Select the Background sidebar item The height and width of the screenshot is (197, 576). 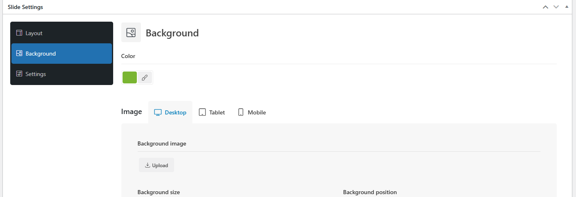coord(62,54)
